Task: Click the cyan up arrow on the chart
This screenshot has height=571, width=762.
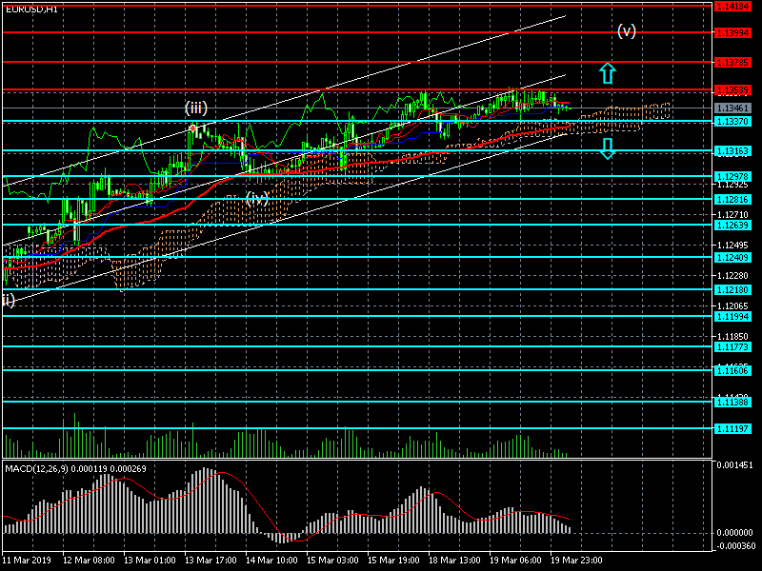Action: point(607,73)
